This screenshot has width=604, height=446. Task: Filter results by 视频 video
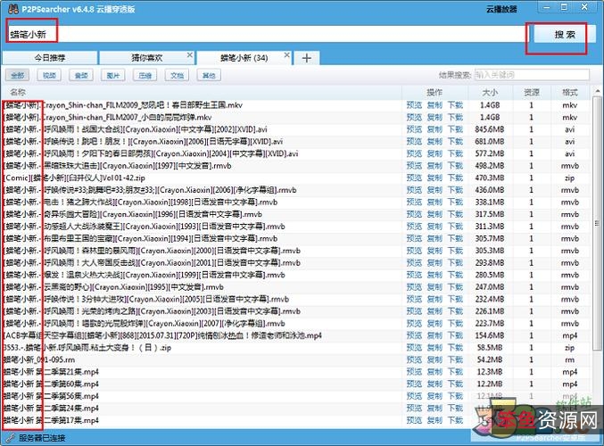point(49,75)
